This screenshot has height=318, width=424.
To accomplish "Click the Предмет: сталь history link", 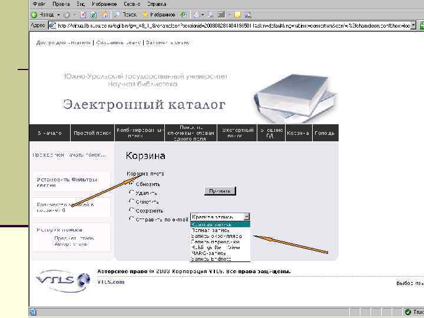I will click(74, 238).
